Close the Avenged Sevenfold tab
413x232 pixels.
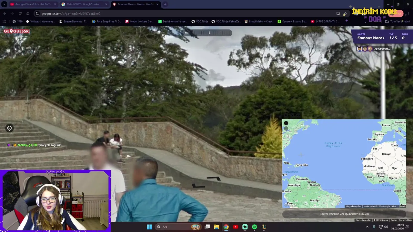55,5
